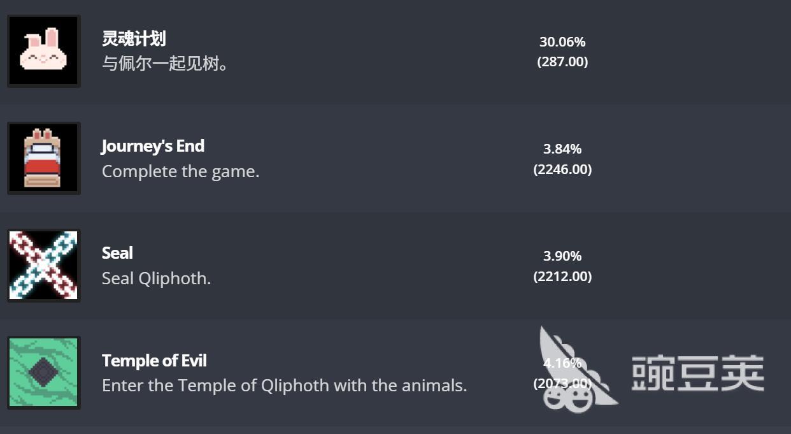Click the 30.06% completion percentage

pyautogui.click(x=562, y=42)
